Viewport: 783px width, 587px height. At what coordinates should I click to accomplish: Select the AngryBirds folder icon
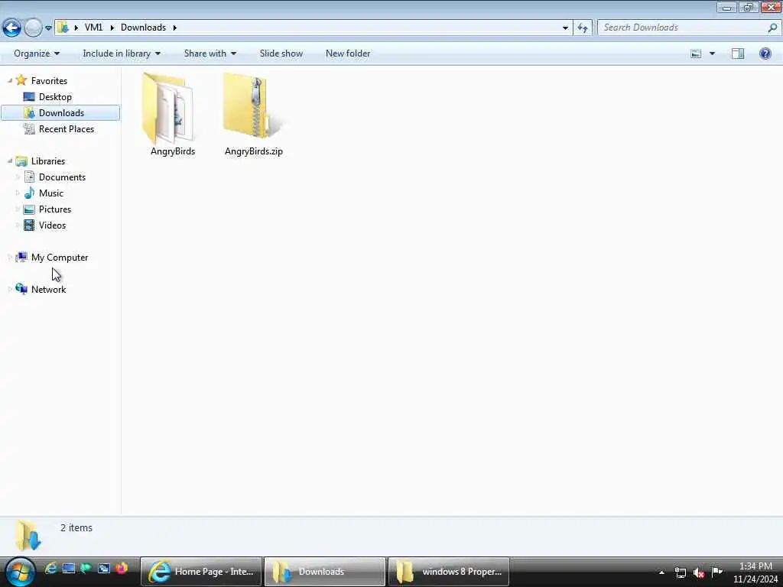167,109
